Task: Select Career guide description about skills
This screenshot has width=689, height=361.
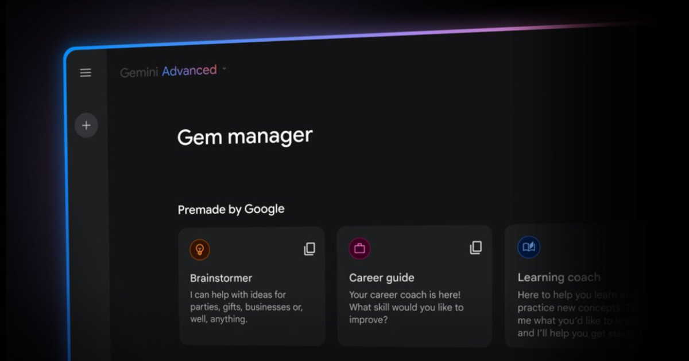Action: click(x=407, y=307)
